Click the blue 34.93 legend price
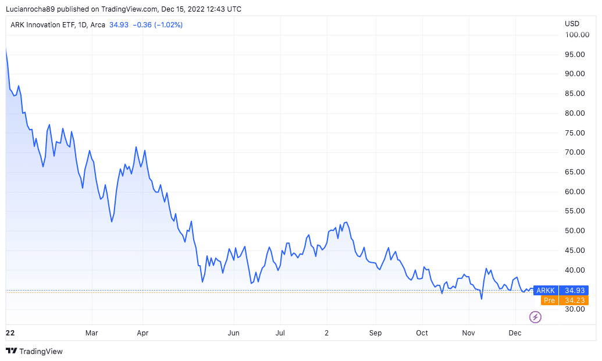The height and width of the screenshot is (361, 602). (119, 25)
